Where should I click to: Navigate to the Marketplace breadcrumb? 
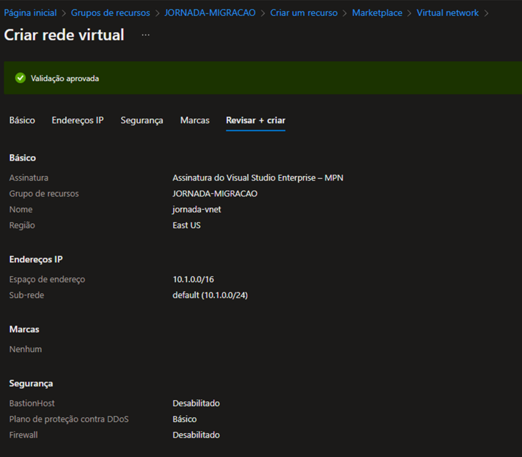point(377,13)
